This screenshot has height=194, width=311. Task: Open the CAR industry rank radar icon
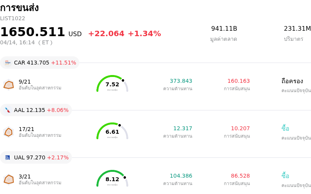[x=9, y=84]
